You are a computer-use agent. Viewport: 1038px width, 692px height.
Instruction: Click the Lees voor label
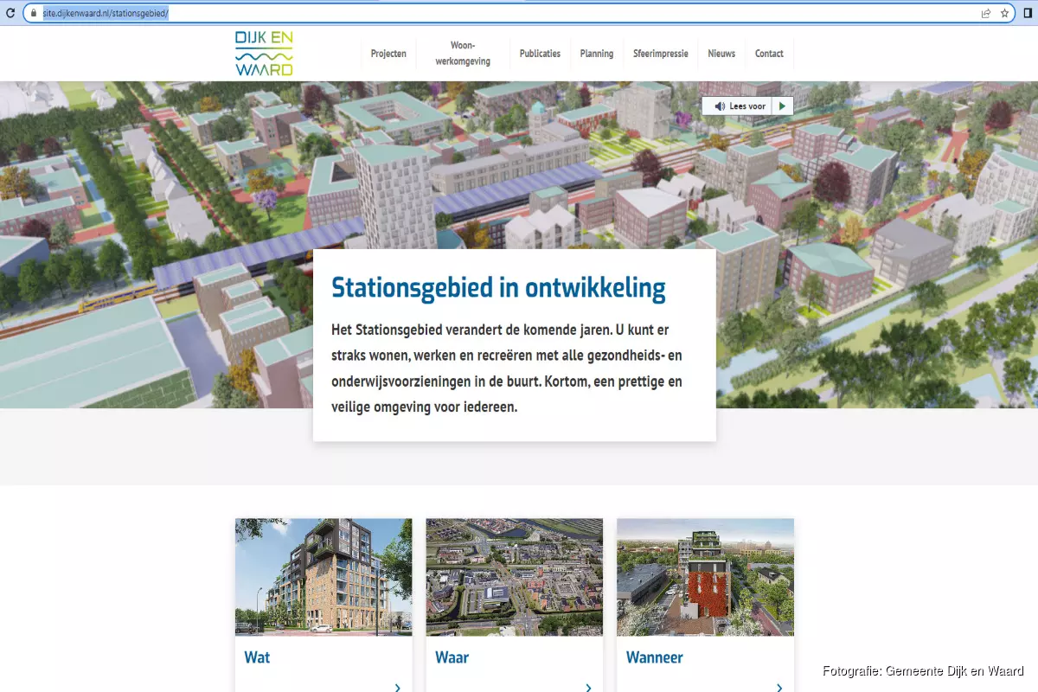(x=748, y=106)
